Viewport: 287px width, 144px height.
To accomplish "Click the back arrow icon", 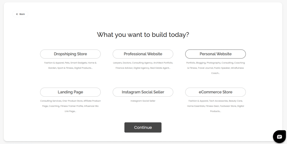I will point(17,14).
